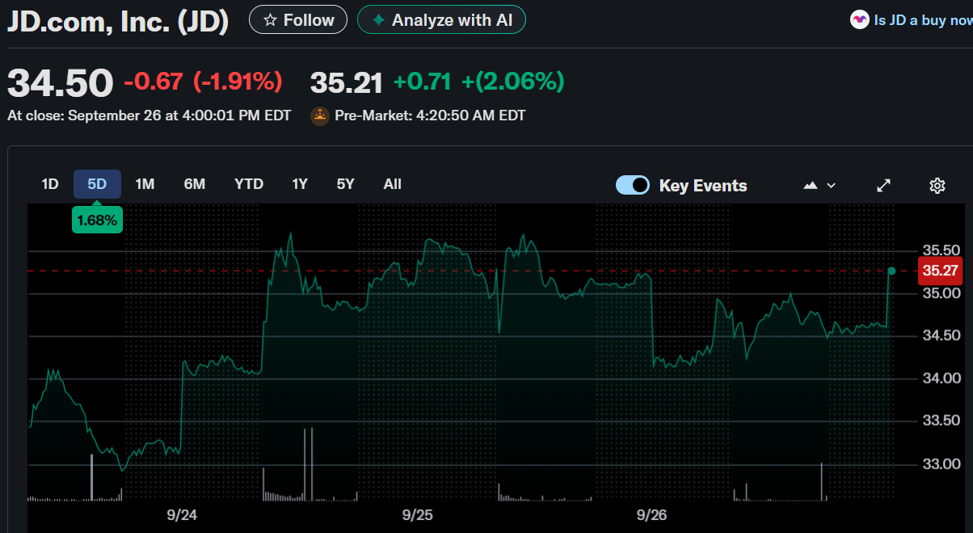Screen dimensions: 973x533
Task: Click the 33.50 y-axis label
Action: tap(941, 421)
